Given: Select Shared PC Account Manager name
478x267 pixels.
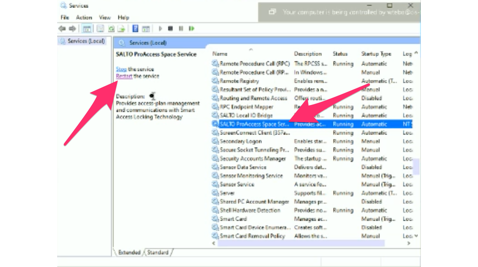Looking at the screenshot, I should pyautogui.click(x=254, y=202).
